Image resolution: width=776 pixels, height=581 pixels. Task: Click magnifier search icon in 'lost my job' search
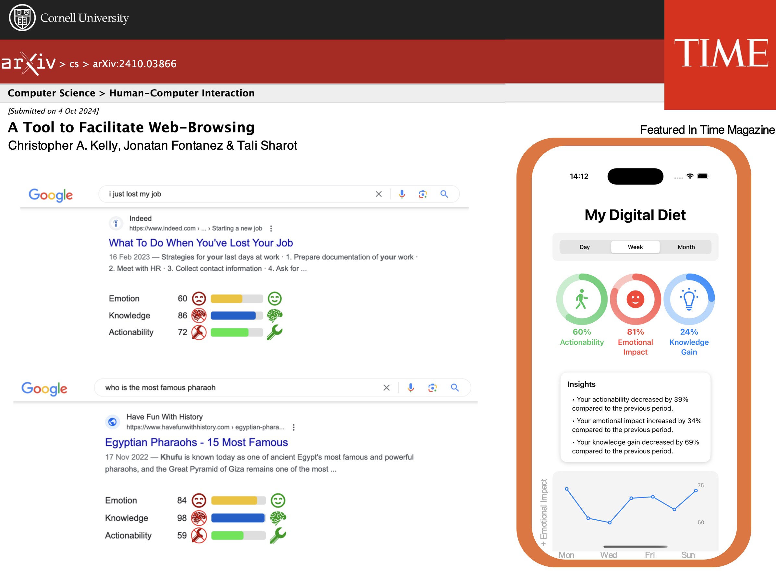[x=444, y=194]
